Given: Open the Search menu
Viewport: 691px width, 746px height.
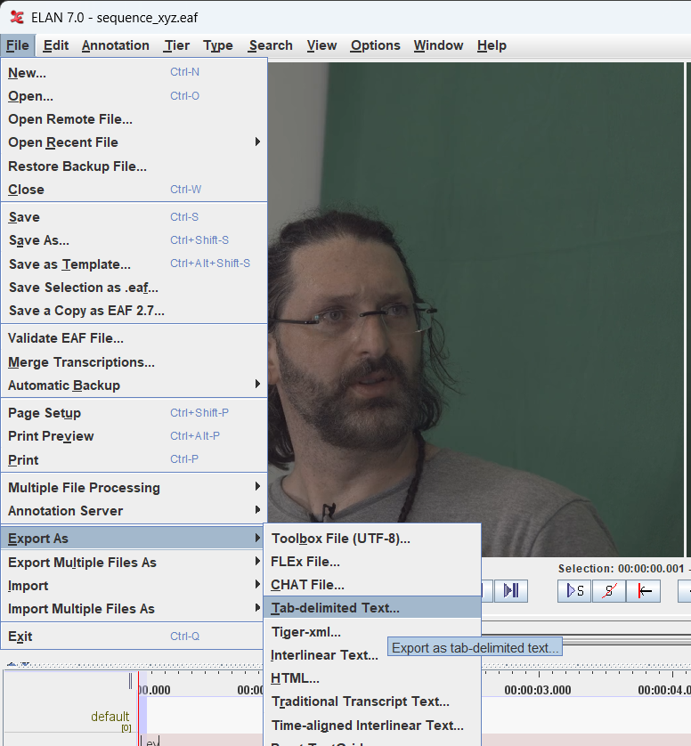Looking at the screenshot, I should point(271,45).
